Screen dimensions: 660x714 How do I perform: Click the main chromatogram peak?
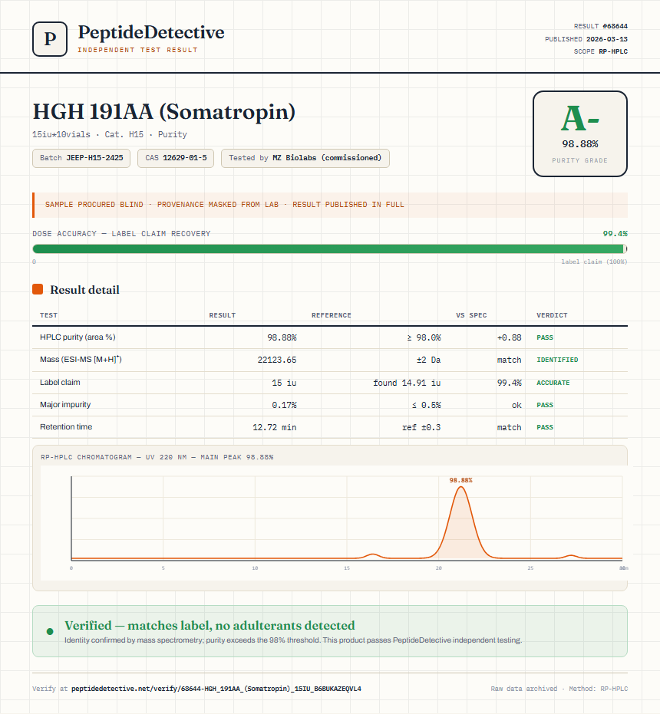pyautogui.click(x=461, y=522)
